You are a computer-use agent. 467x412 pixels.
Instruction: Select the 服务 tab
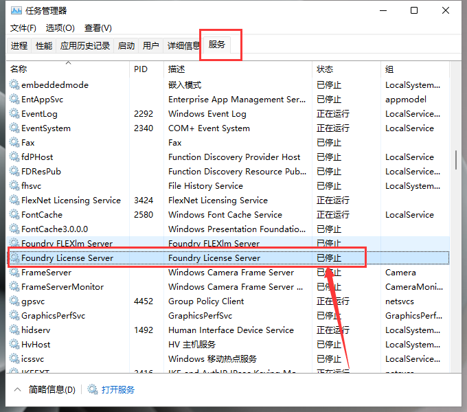pos(217,45)
